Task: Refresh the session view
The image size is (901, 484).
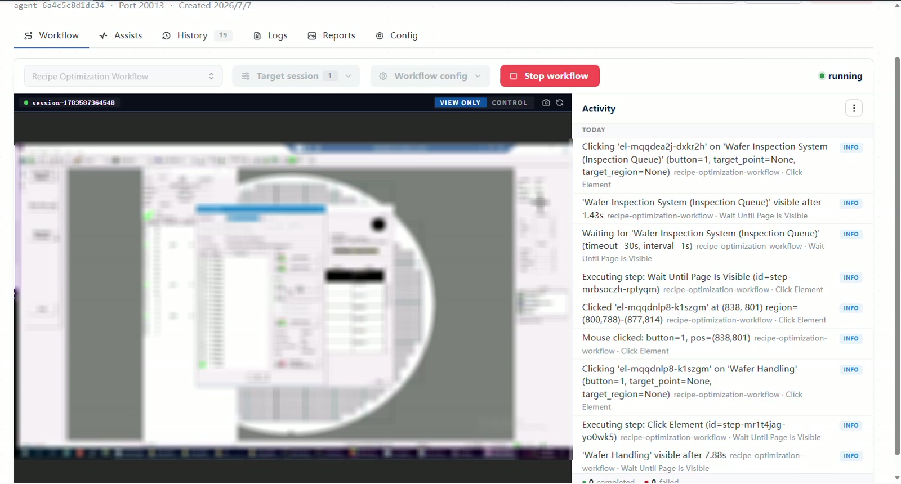Action: (x=560, y=102)
